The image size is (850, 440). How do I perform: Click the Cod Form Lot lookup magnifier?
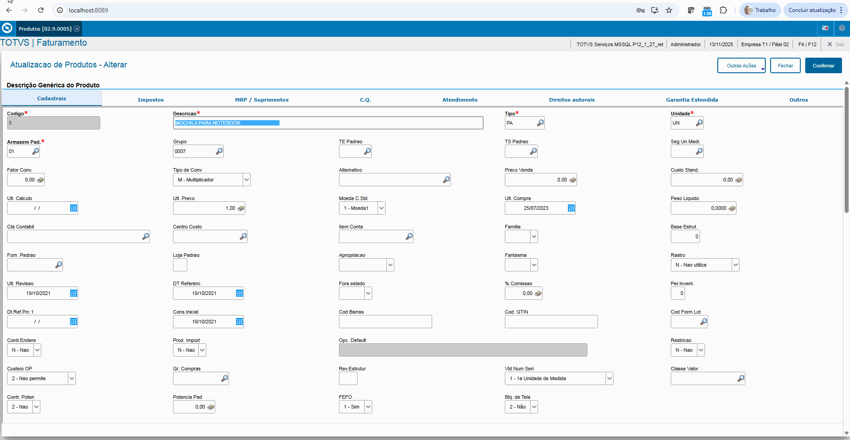pos(703,322)
